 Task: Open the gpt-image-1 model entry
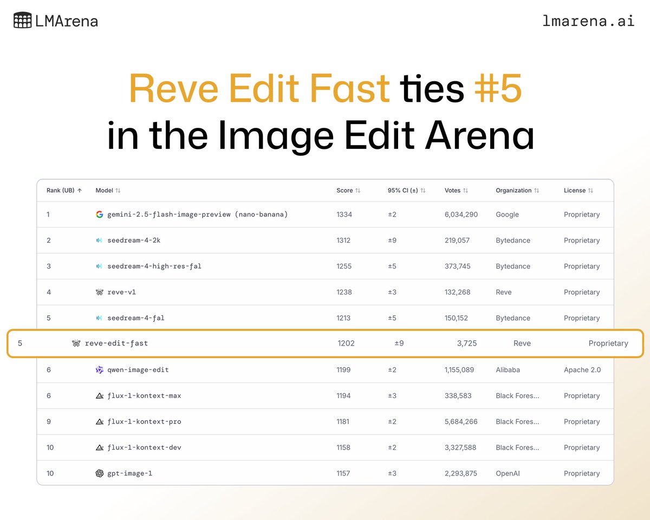tap(130, 473)
